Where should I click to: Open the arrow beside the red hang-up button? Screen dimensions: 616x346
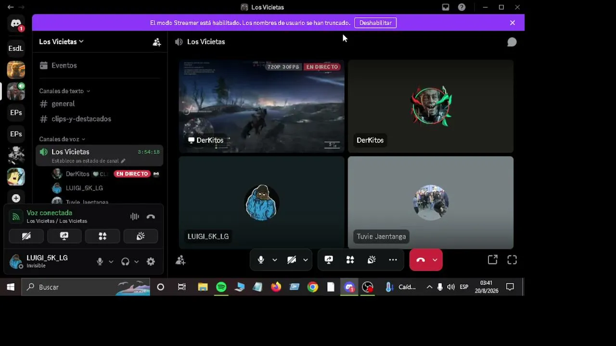point(435,260)
